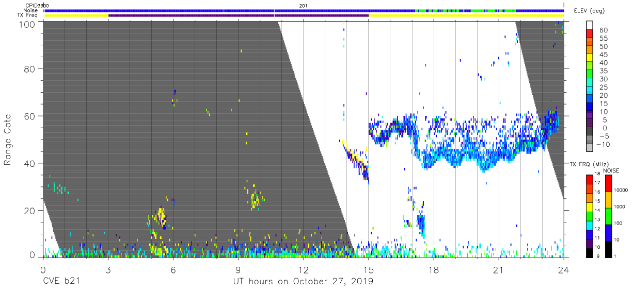The width and height of the screenshot is (634, 292).
Task: Click the '17' value on the TX FRQ scale
Action: (598, 182)
